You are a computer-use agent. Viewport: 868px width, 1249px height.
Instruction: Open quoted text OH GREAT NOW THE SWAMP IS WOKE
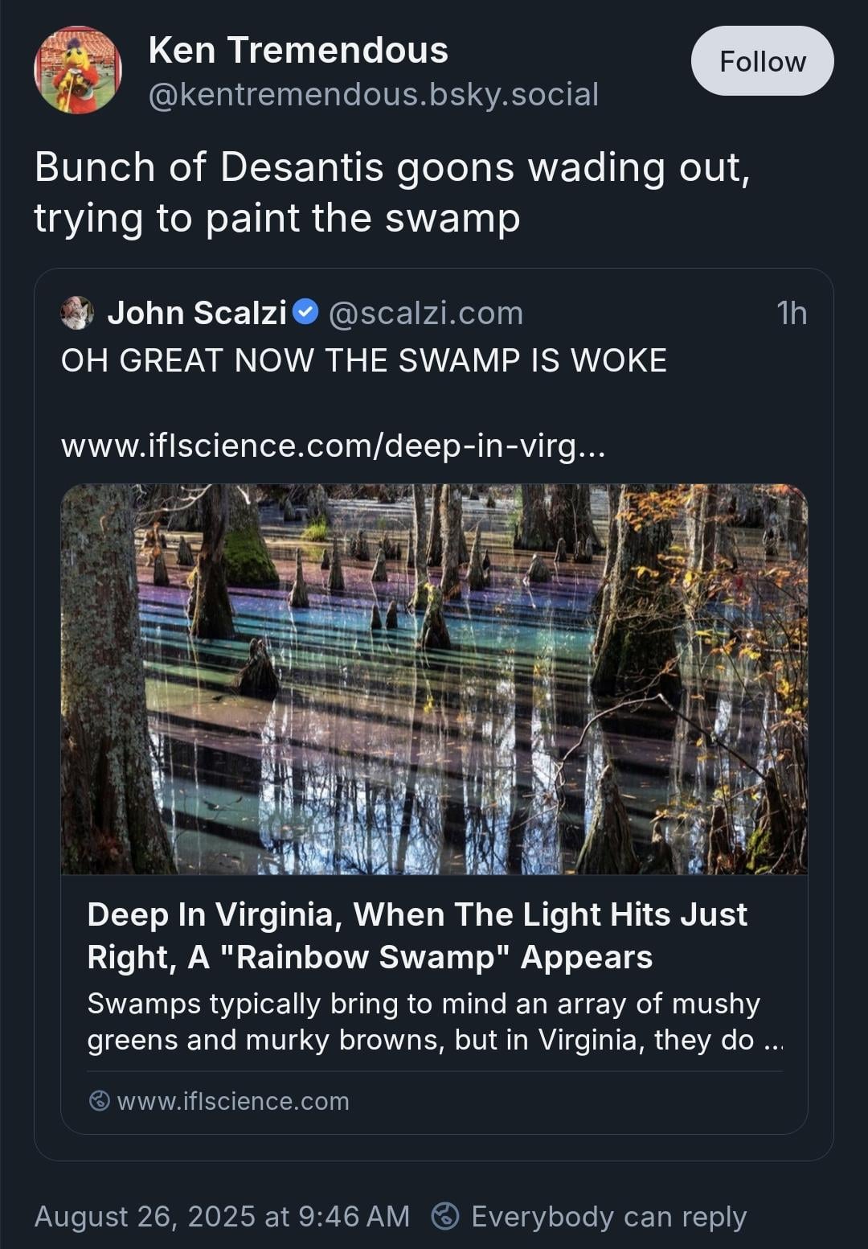pos(364,360)
